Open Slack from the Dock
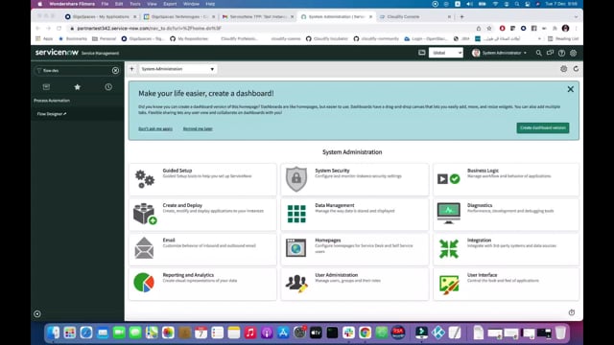The width and height of the screenshot is (614, 345). click(x=348, y=333)
